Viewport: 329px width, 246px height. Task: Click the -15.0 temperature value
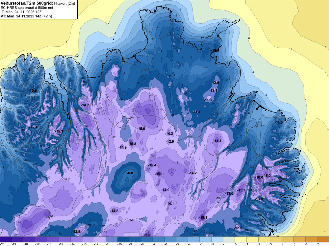point(253,190)
